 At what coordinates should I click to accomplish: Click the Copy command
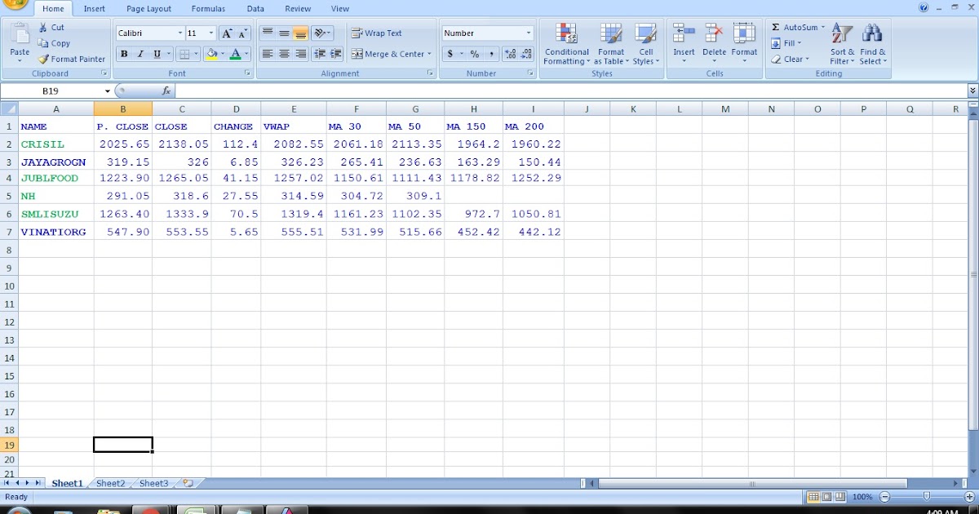pyautogui.click(x=54, y=43)
